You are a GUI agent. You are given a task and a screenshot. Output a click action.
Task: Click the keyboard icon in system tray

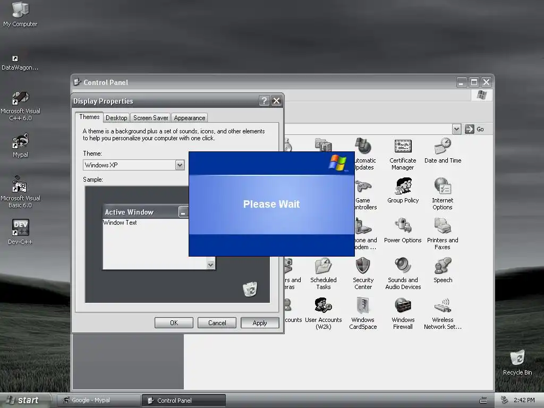coord(483,401)
